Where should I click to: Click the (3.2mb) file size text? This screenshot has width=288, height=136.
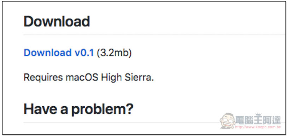[x=114, y=53]
